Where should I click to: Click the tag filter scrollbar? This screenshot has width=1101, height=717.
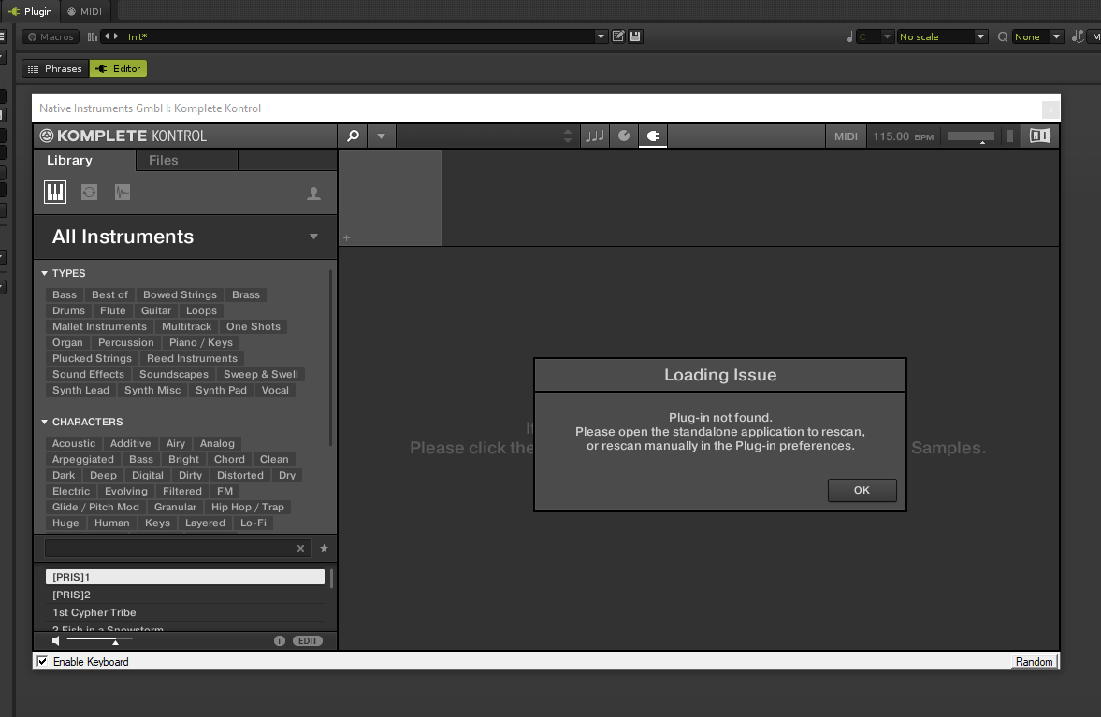tap(331, 358)
